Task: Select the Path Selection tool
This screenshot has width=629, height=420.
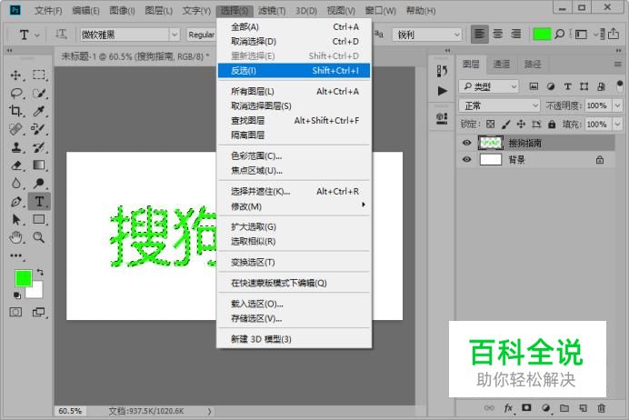Action: 16,219
